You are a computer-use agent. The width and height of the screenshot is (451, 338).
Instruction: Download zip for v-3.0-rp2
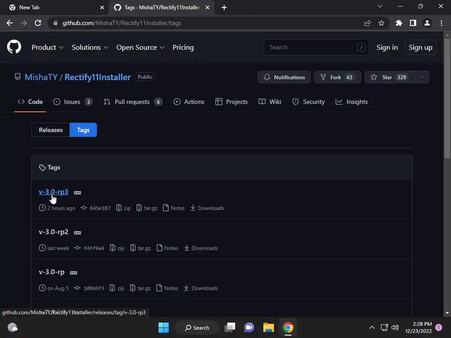[117, 248]
